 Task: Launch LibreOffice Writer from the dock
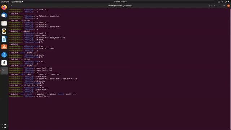(4, 39)
